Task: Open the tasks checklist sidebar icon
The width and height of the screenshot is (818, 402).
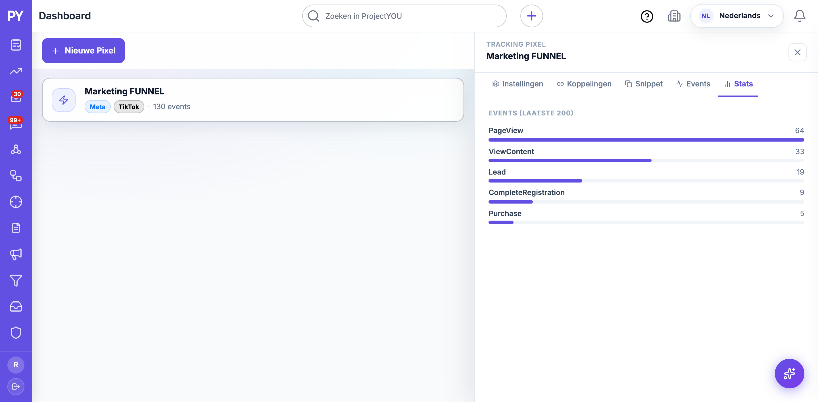Action: [16, 45]
